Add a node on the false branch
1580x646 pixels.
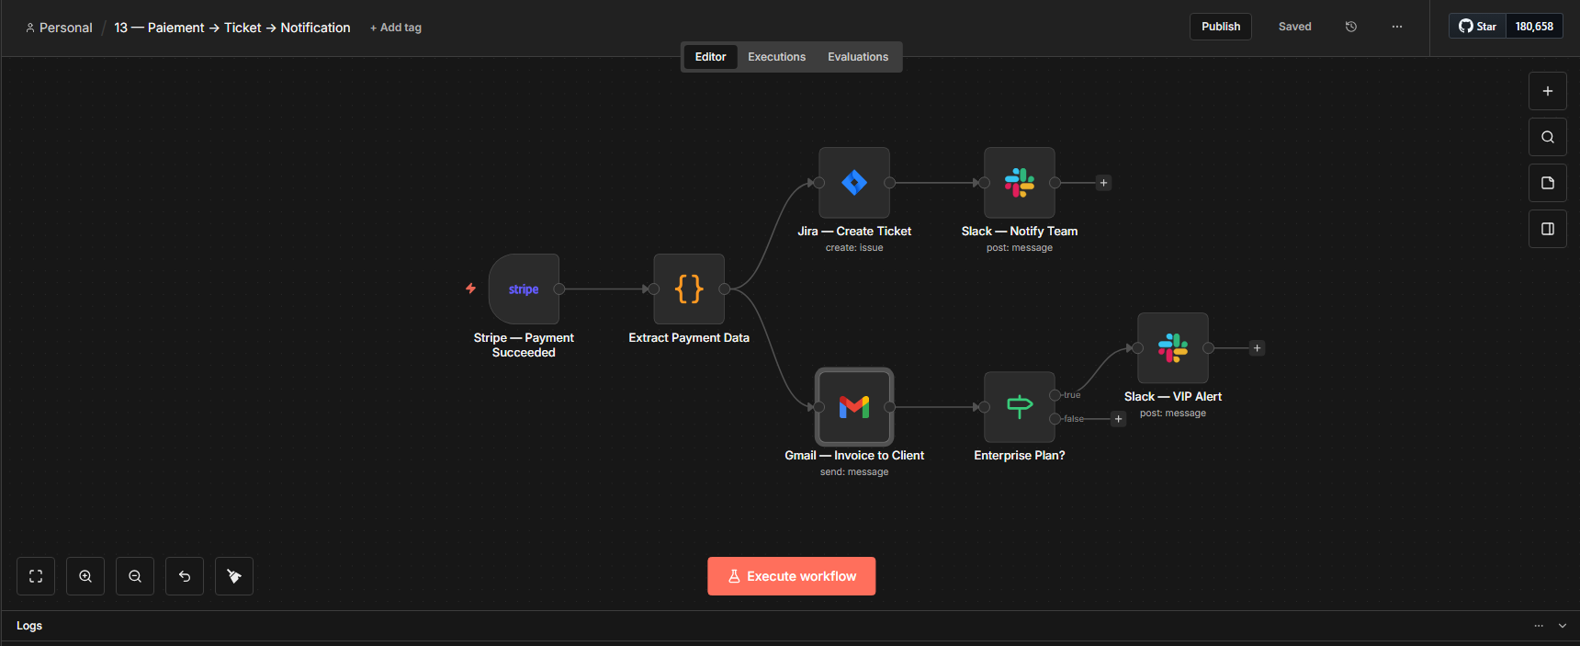click(x=1118, y=419)
